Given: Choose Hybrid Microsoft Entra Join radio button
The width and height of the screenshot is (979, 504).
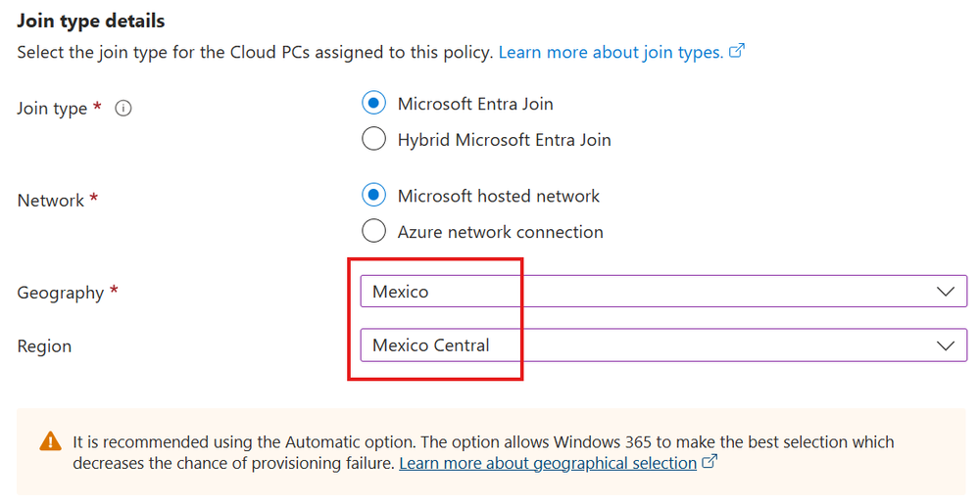Looking at the screenshot, I should click(373, 139).
